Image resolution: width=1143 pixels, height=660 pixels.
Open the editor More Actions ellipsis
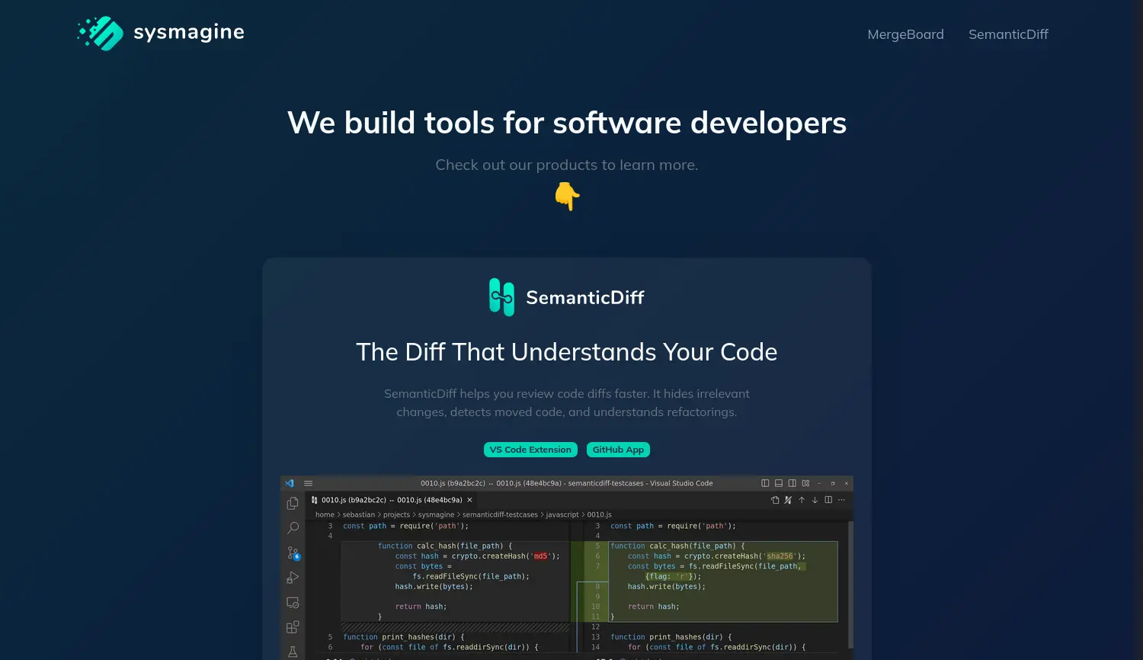click(x=841, y=500)
